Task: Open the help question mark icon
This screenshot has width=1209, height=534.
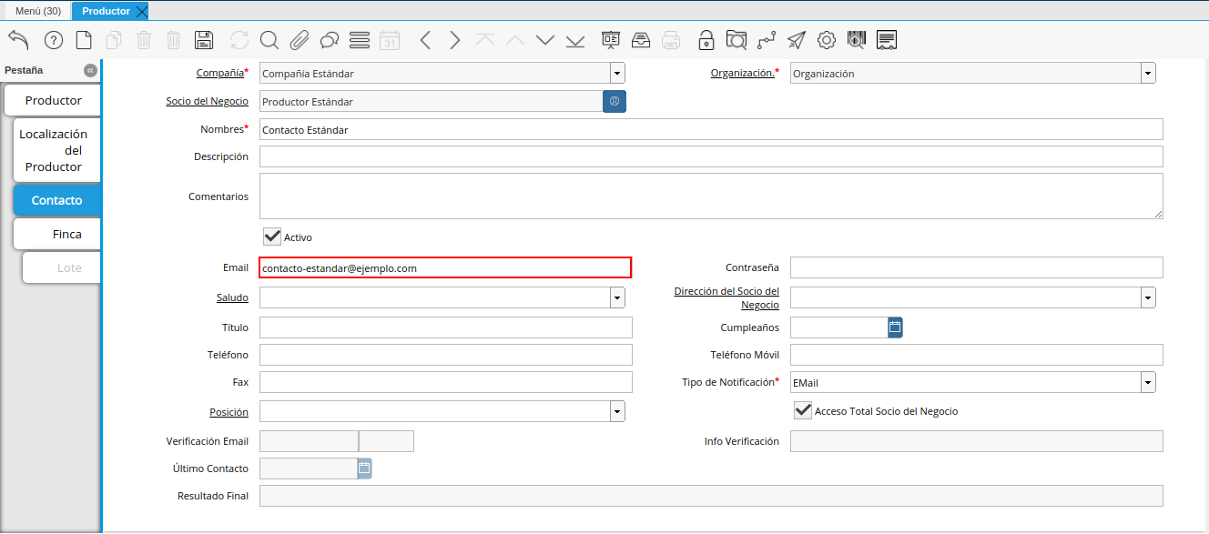Action: [x=54, y=40]
